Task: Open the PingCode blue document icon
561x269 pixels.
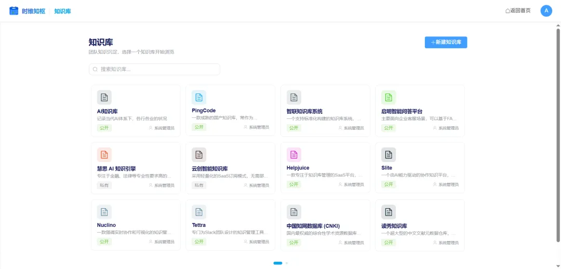Action: pyautogui.click(x=199, y=97)
